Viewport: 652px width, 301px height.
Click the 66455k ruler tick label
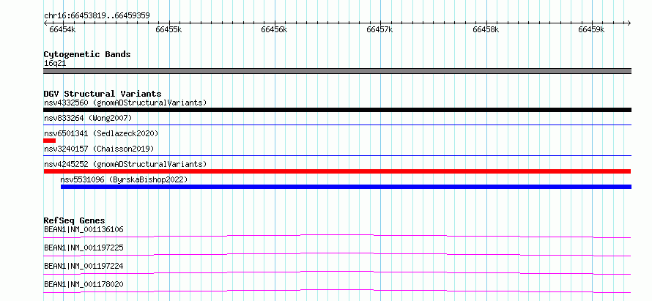(168, 29)
